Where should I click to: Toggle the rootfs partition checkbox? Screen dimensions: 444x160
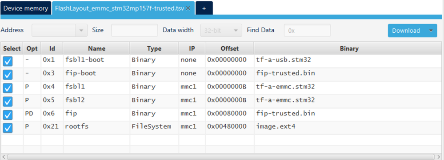[8, 128]
